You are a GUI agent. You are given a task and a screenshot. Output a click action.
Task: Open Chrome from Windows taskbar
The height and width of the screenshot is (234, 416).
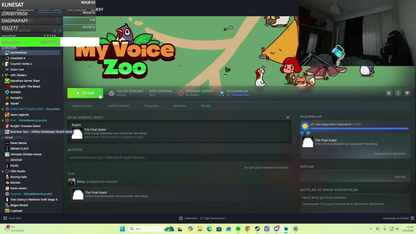tap(248, 229)
